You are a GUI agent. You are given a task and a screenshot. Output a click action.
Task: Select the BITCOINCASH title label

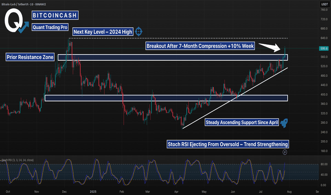(x=55, y=15)
